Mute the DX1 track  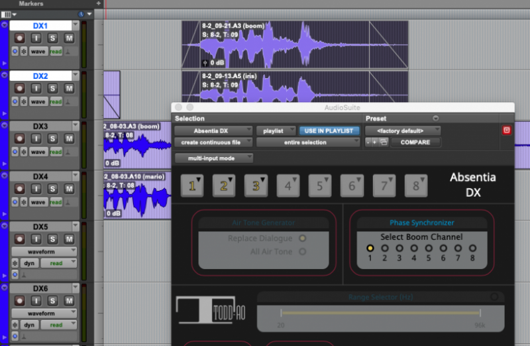coord(69,38)
